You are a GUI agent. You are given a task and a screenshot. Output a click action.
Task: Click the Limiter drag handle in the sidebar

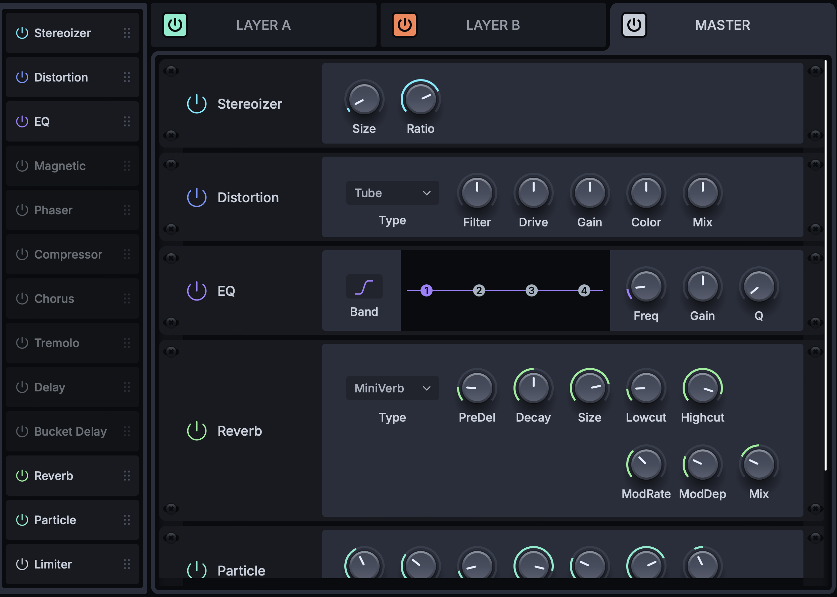(x=127, y=564)
